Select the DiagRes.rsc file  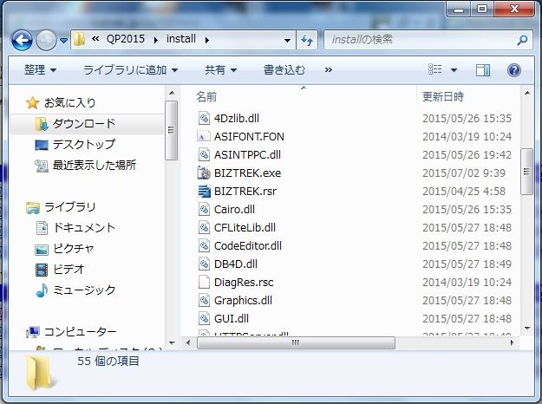[244, 283]
